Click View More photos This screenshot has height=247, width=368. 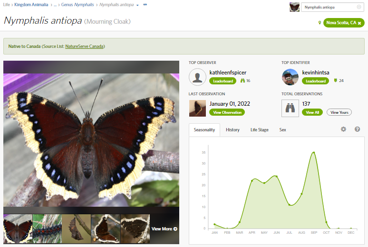(164, 229)
